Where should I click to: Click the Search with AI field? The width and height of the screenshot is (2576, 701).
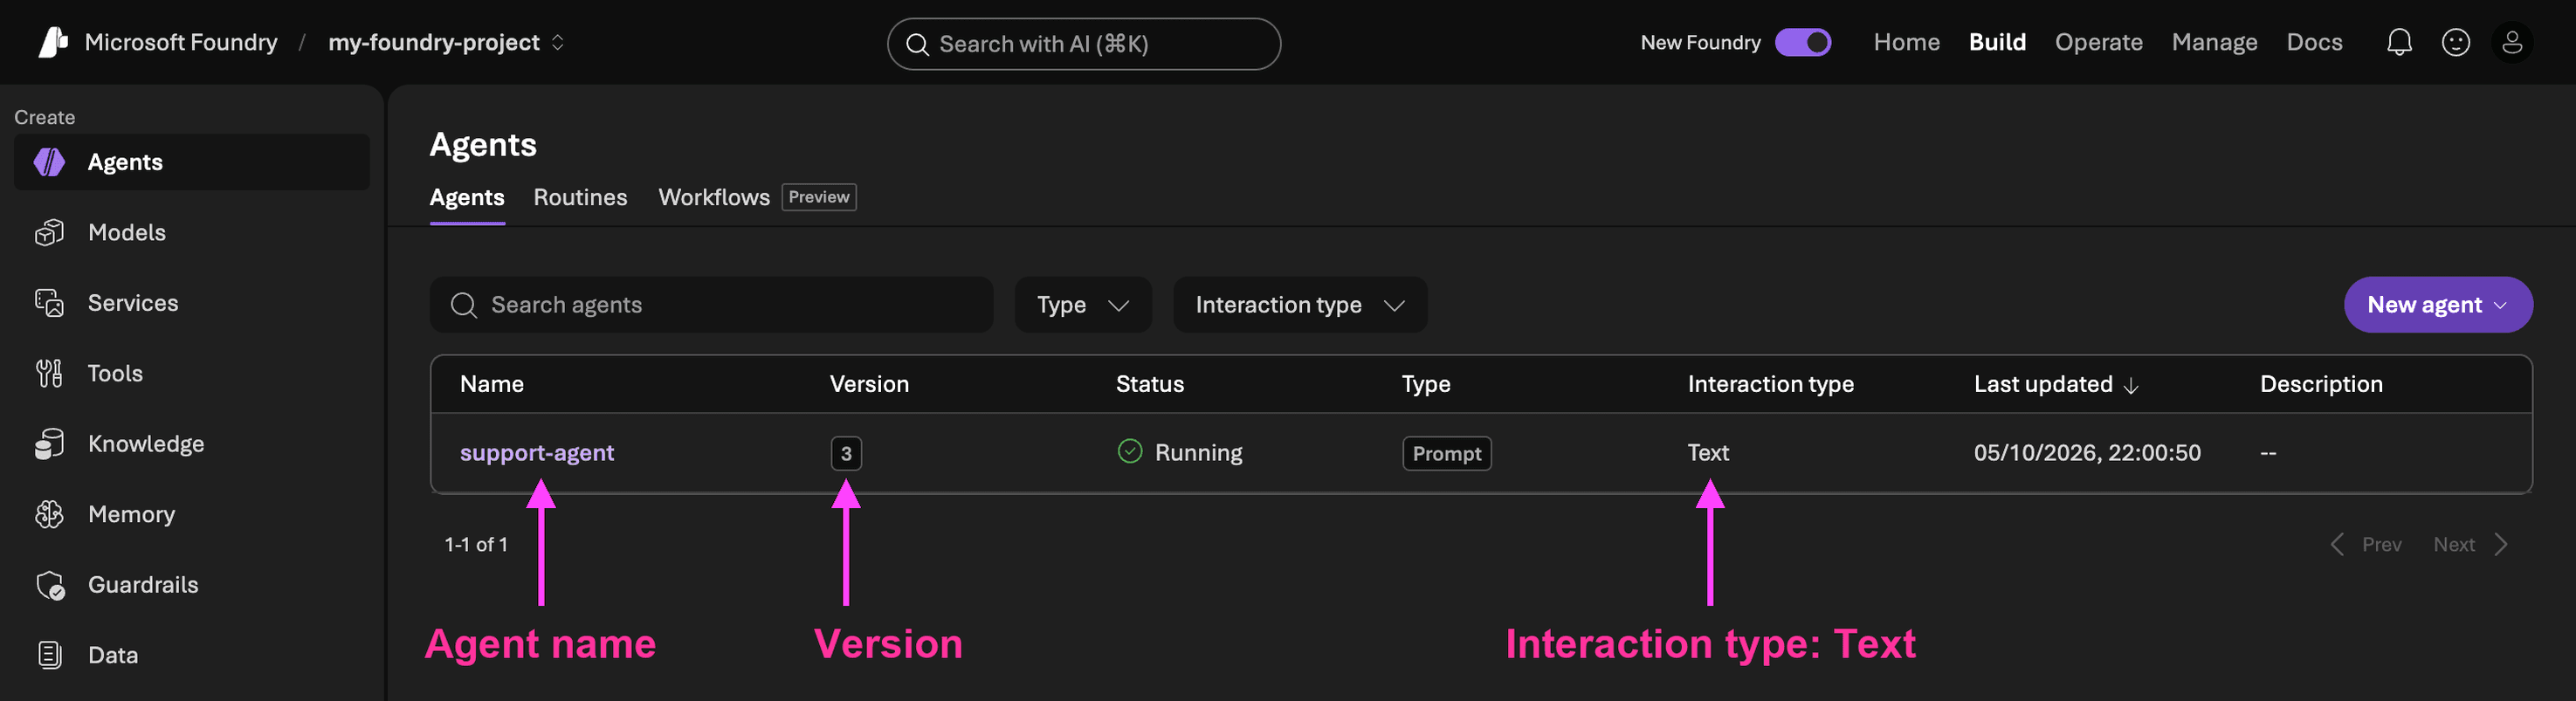point(1083,44)
